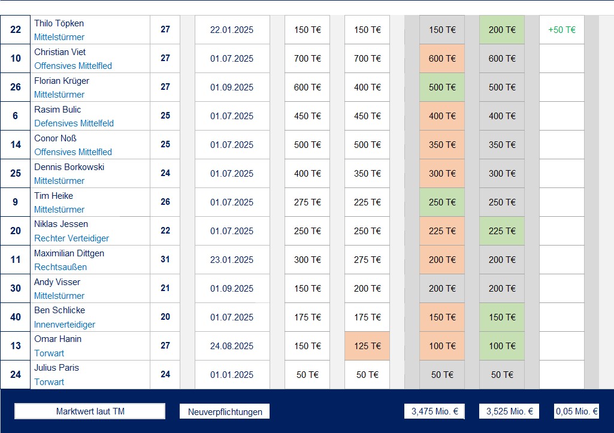Click the Innenverteidiger position under Ben Schlicke
Image resolution: width=614 pixels, height=433 pixels.
[x=65, y=325]
